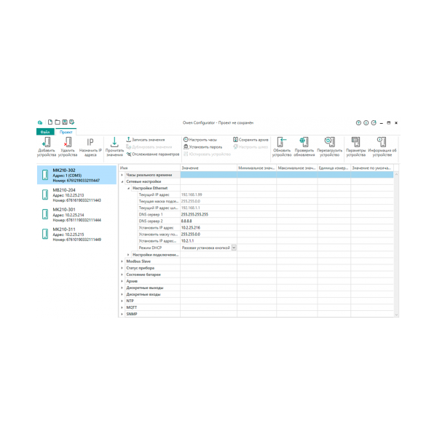Click scrollbar down arrow in parameter table

pyautogui.click(x=396, y=315)
